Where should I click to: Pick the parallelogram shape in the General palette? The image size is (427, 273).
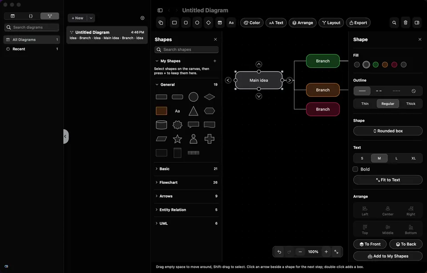pyautogui.click(x=161, y=139)
